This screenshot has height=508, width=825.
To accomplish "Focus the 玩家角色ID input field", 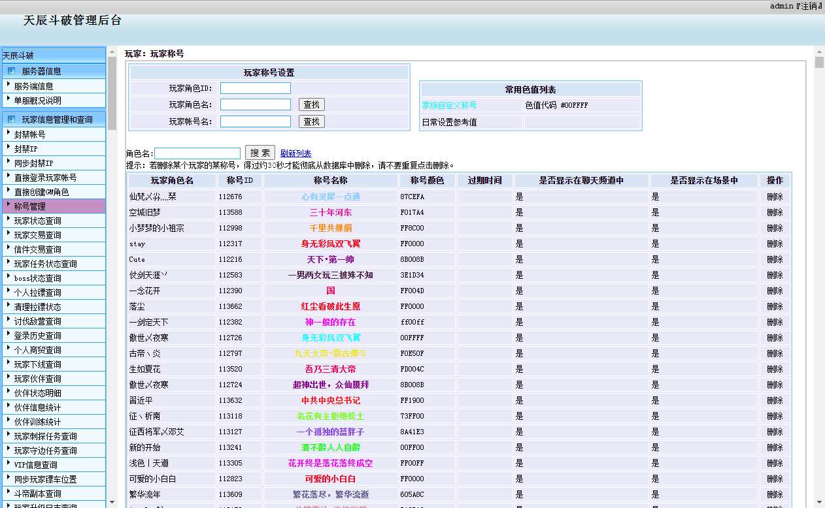I will click(255, 88).
